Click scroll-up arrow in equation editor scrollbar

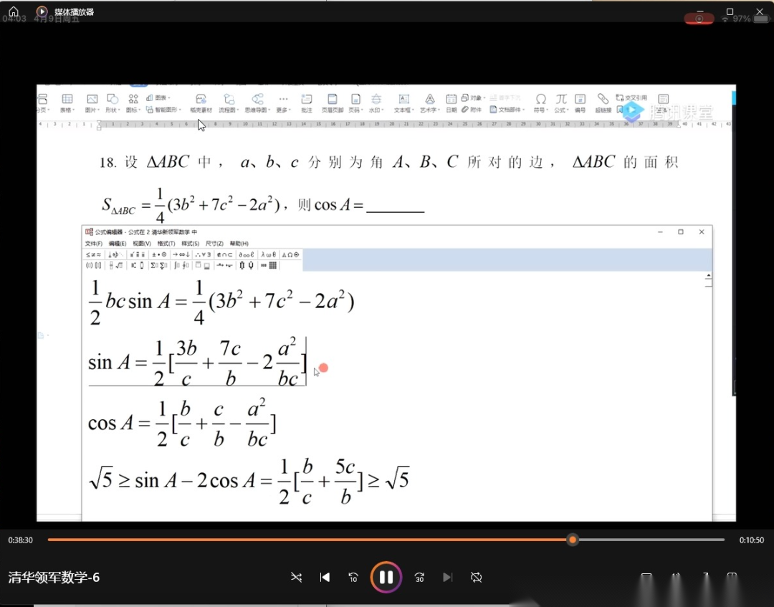pos(708,276)
